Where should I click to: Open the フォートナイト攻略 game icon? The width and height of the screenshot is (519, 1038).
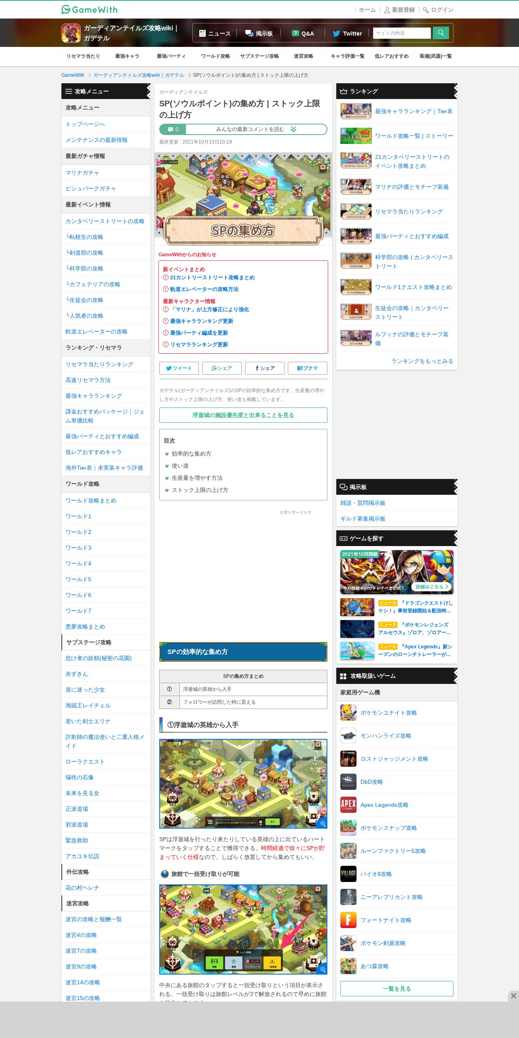click(x=348, y=920)
